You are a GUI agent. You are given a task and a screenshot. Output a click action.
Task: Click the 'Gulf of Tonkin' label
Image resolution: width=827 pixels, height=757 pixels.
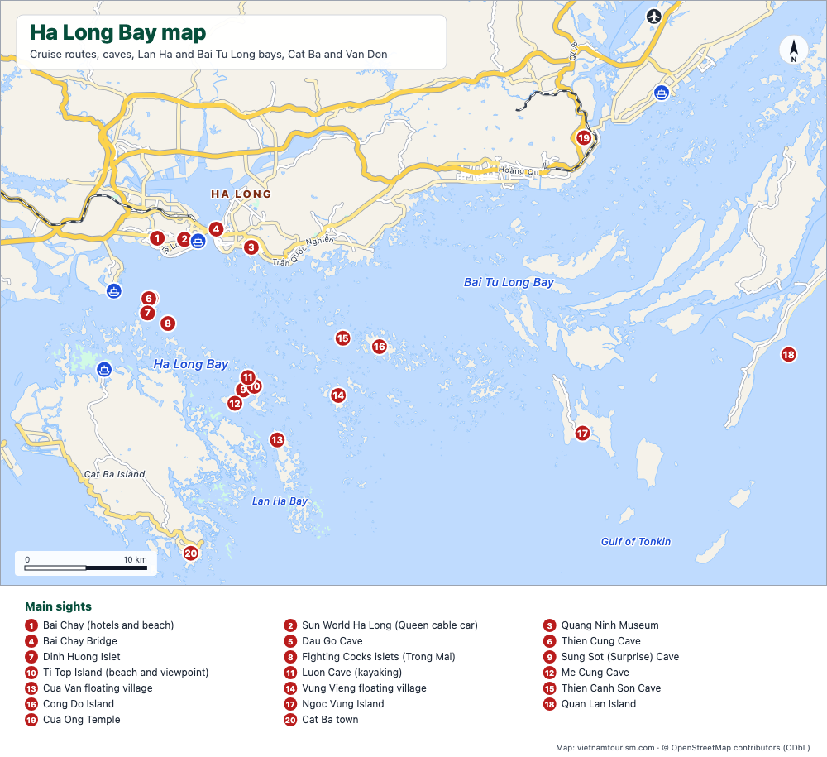click(x=635, y=542)
